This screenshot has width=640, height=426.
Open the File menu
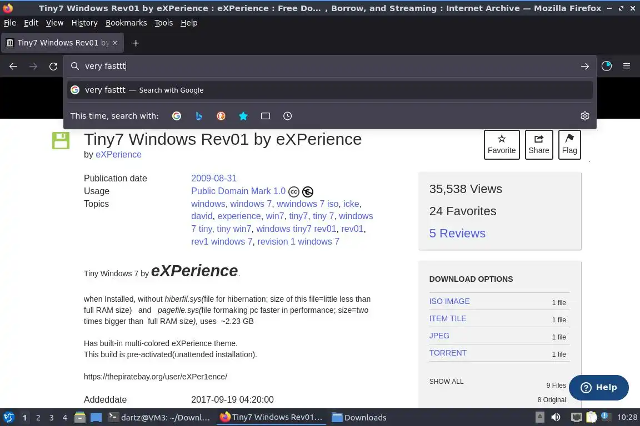pos(10,23)
